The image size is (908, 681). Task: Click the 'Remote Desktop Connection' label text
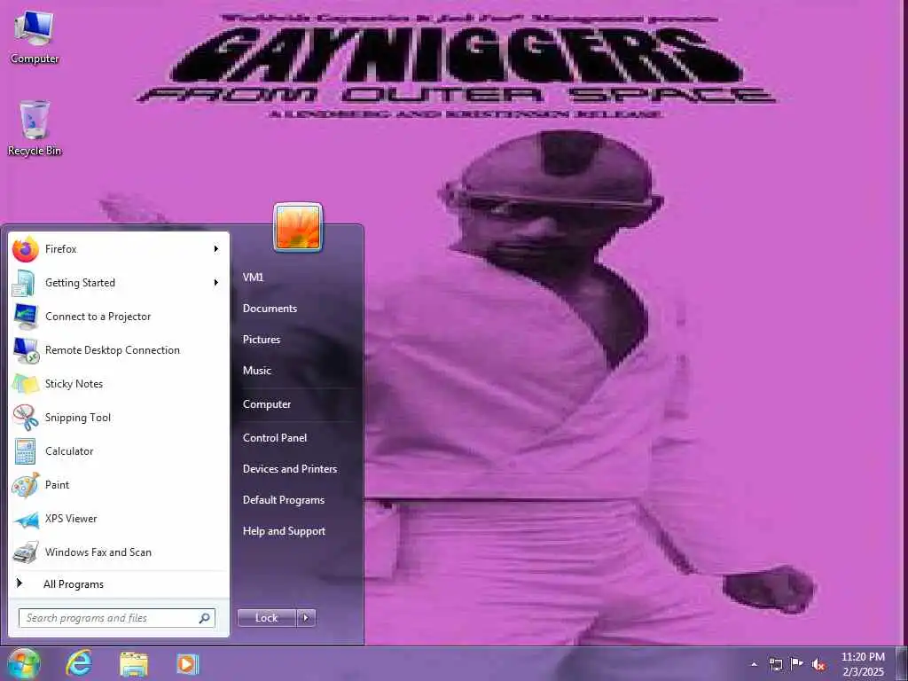[113, 350]
